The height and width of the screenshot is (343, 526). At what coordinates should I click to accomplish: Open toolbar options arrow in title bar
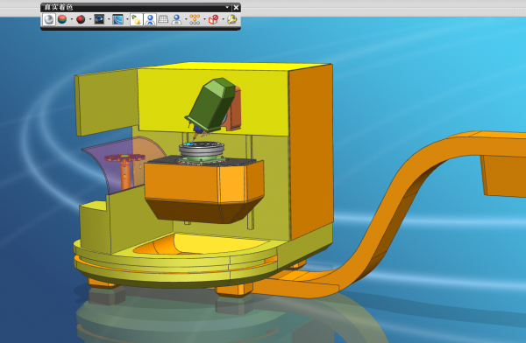tap(227, 7)
